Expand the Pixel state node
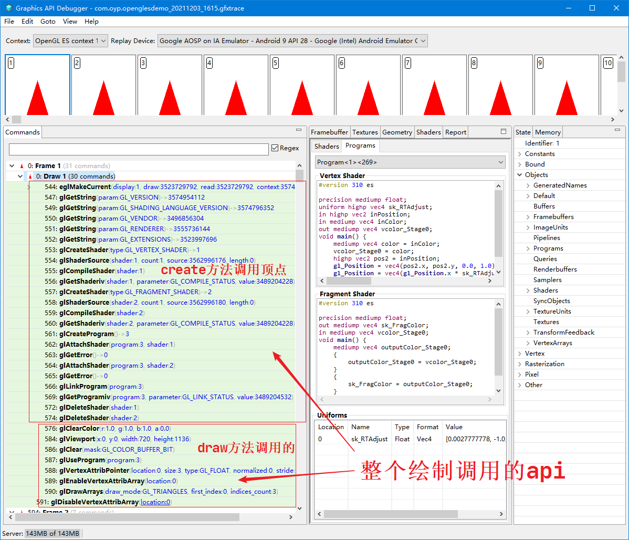Image resolution: width=629 pixels, height=540 pixels. pos(520,374)
